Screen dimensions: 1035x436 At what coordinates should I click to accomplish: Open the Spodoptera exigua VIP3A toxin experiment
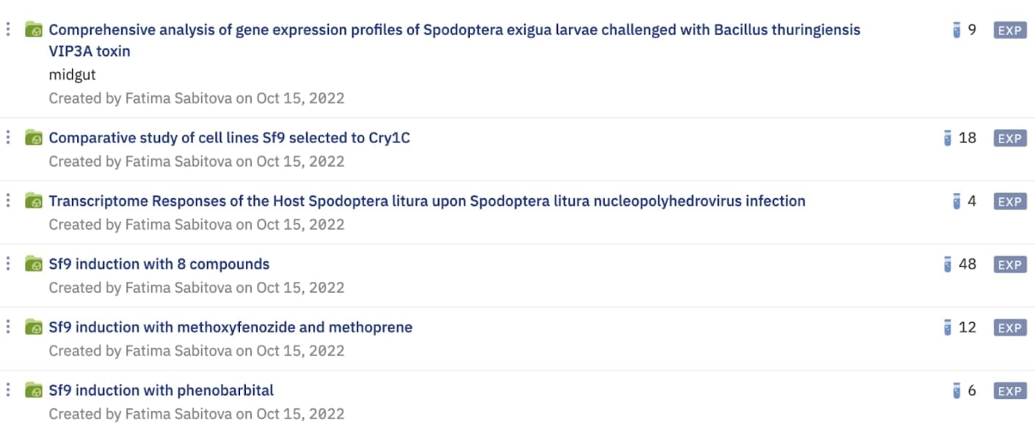pos(454,30)
